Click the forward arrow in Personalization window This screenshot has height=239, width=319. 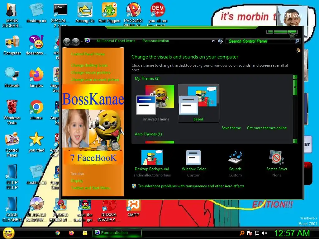tap(76, 41)
